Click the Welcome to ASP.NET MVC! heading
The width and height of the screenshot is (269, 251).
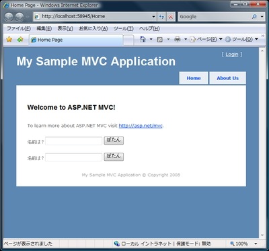pos(71,108)
